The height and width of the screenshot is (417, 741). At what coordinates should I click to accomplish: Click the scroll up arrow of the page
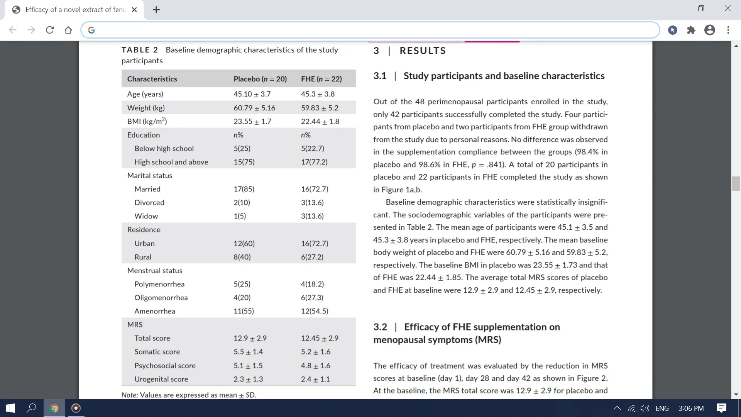click(736, 46)
